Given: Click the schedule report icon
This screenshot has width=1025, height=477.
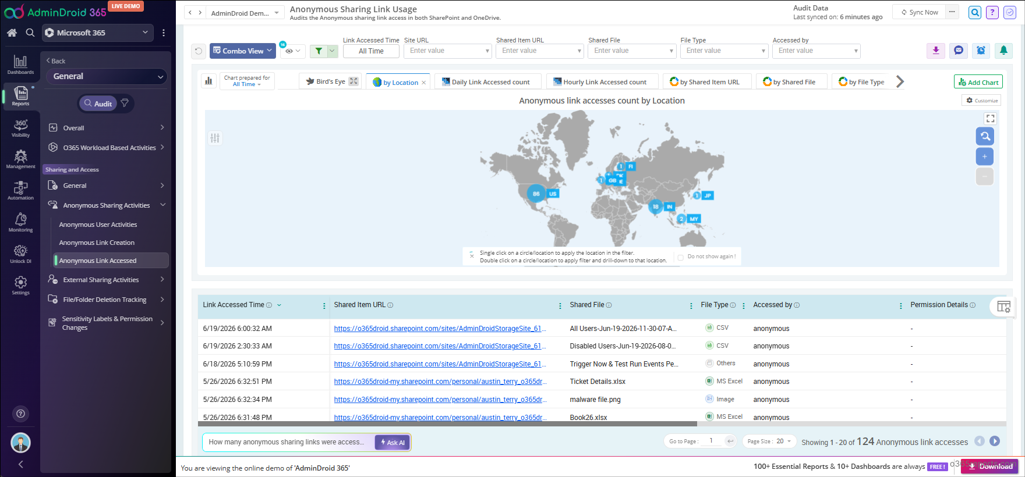Looking at the screenshot, I should point(981,51).
